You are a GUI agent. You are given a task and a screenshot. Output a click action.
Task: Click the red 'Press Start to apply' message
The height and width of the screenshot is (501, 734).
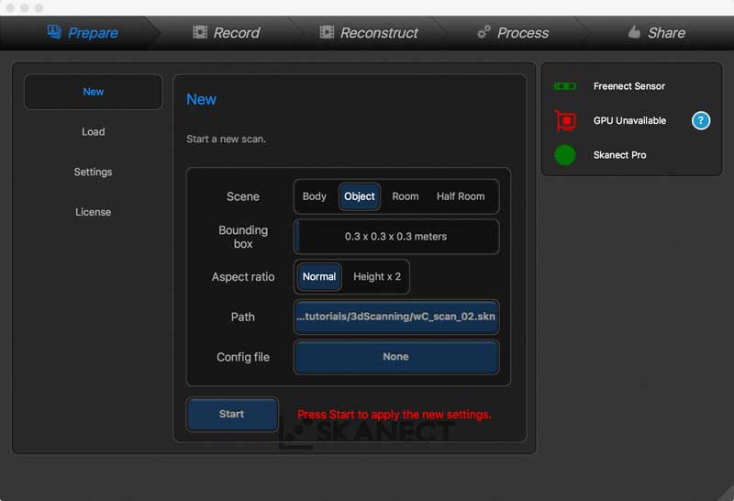(395, 415)
